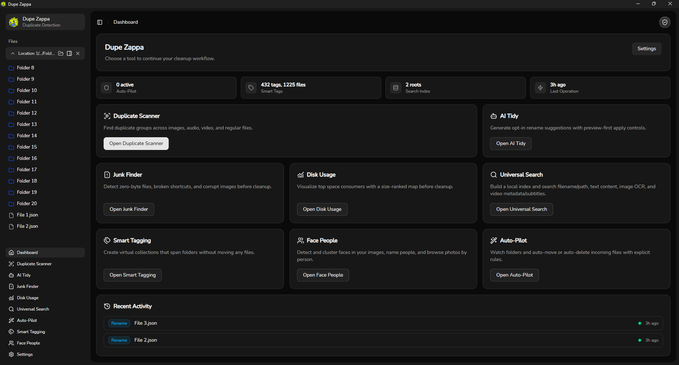The image size is (679, 365).
Task: Click split view icon in Location row
Action: point(69,53)
